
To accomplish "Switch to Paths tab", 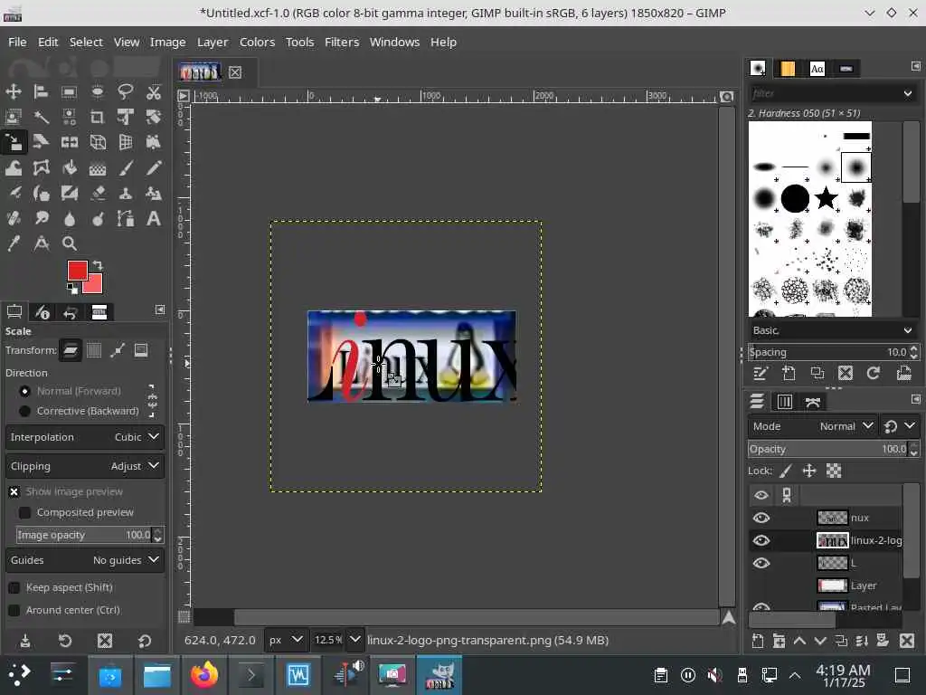I will (813, 402).
